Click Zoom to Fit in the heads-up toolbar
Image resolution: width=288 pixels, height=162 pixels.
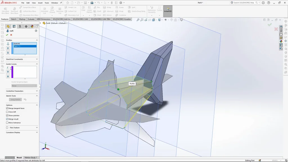tap(138, 20)
